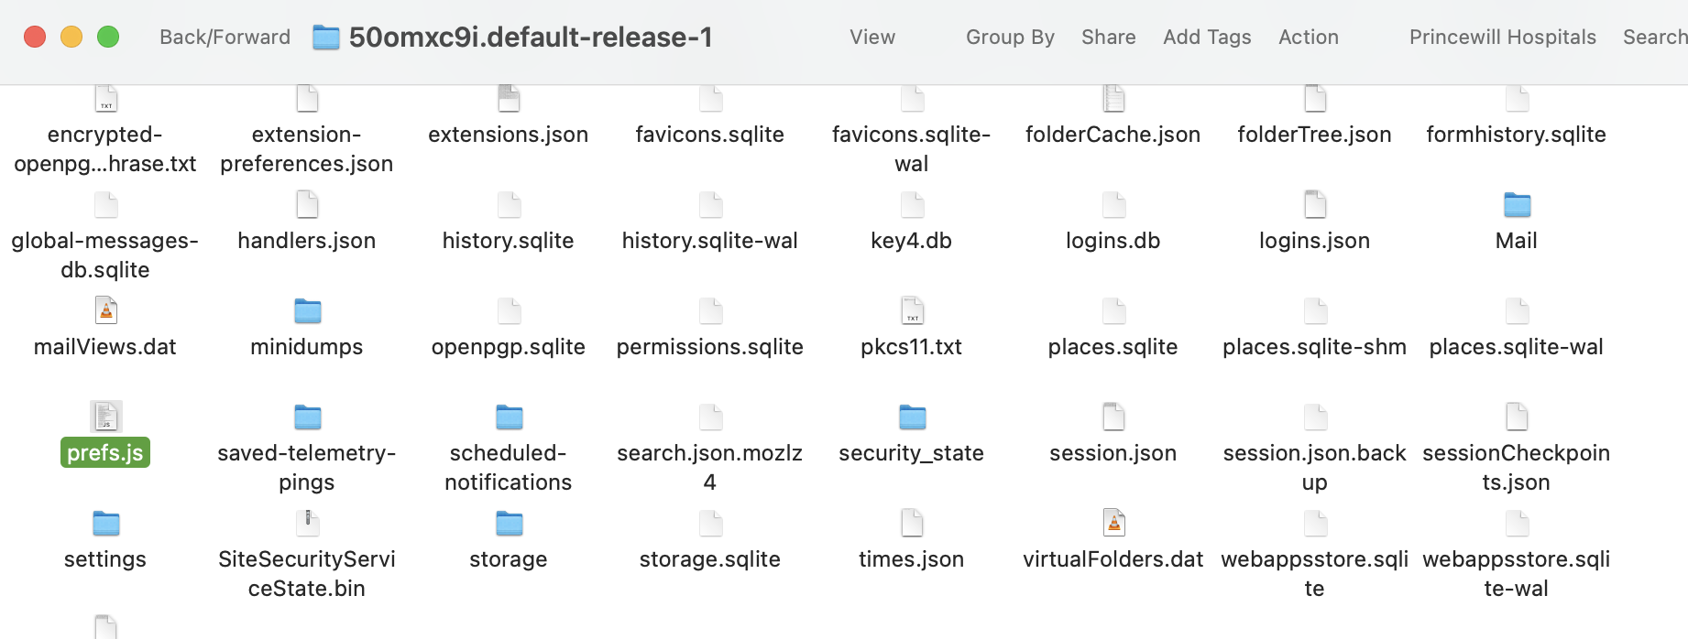The height and width of the screenshot is (639, 1688).
Task: Select the virtualFolders.dat file icon
Action: pyautogui.click(x=1113, y=523)
